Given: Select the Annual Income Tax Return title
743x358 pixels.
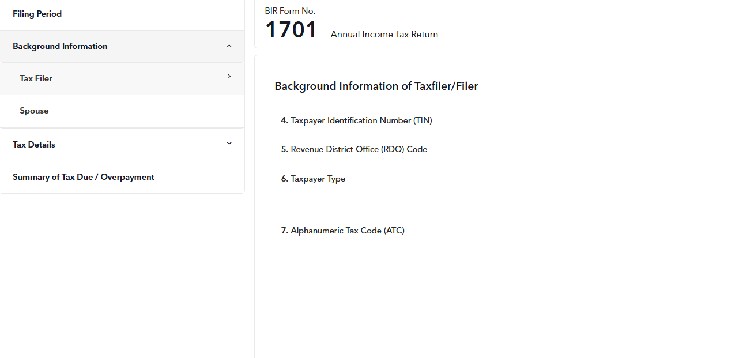Looking at the screenshot, I should [x=384, y=35].
